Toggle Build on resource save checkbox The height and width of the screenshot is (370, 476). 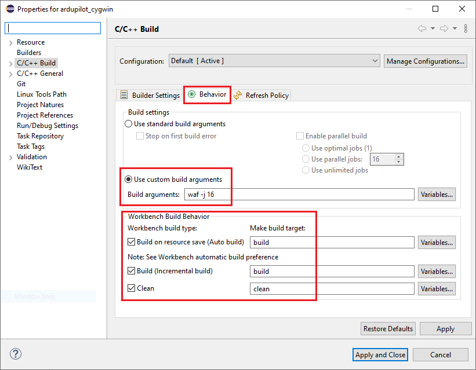[x=132, y=242]
